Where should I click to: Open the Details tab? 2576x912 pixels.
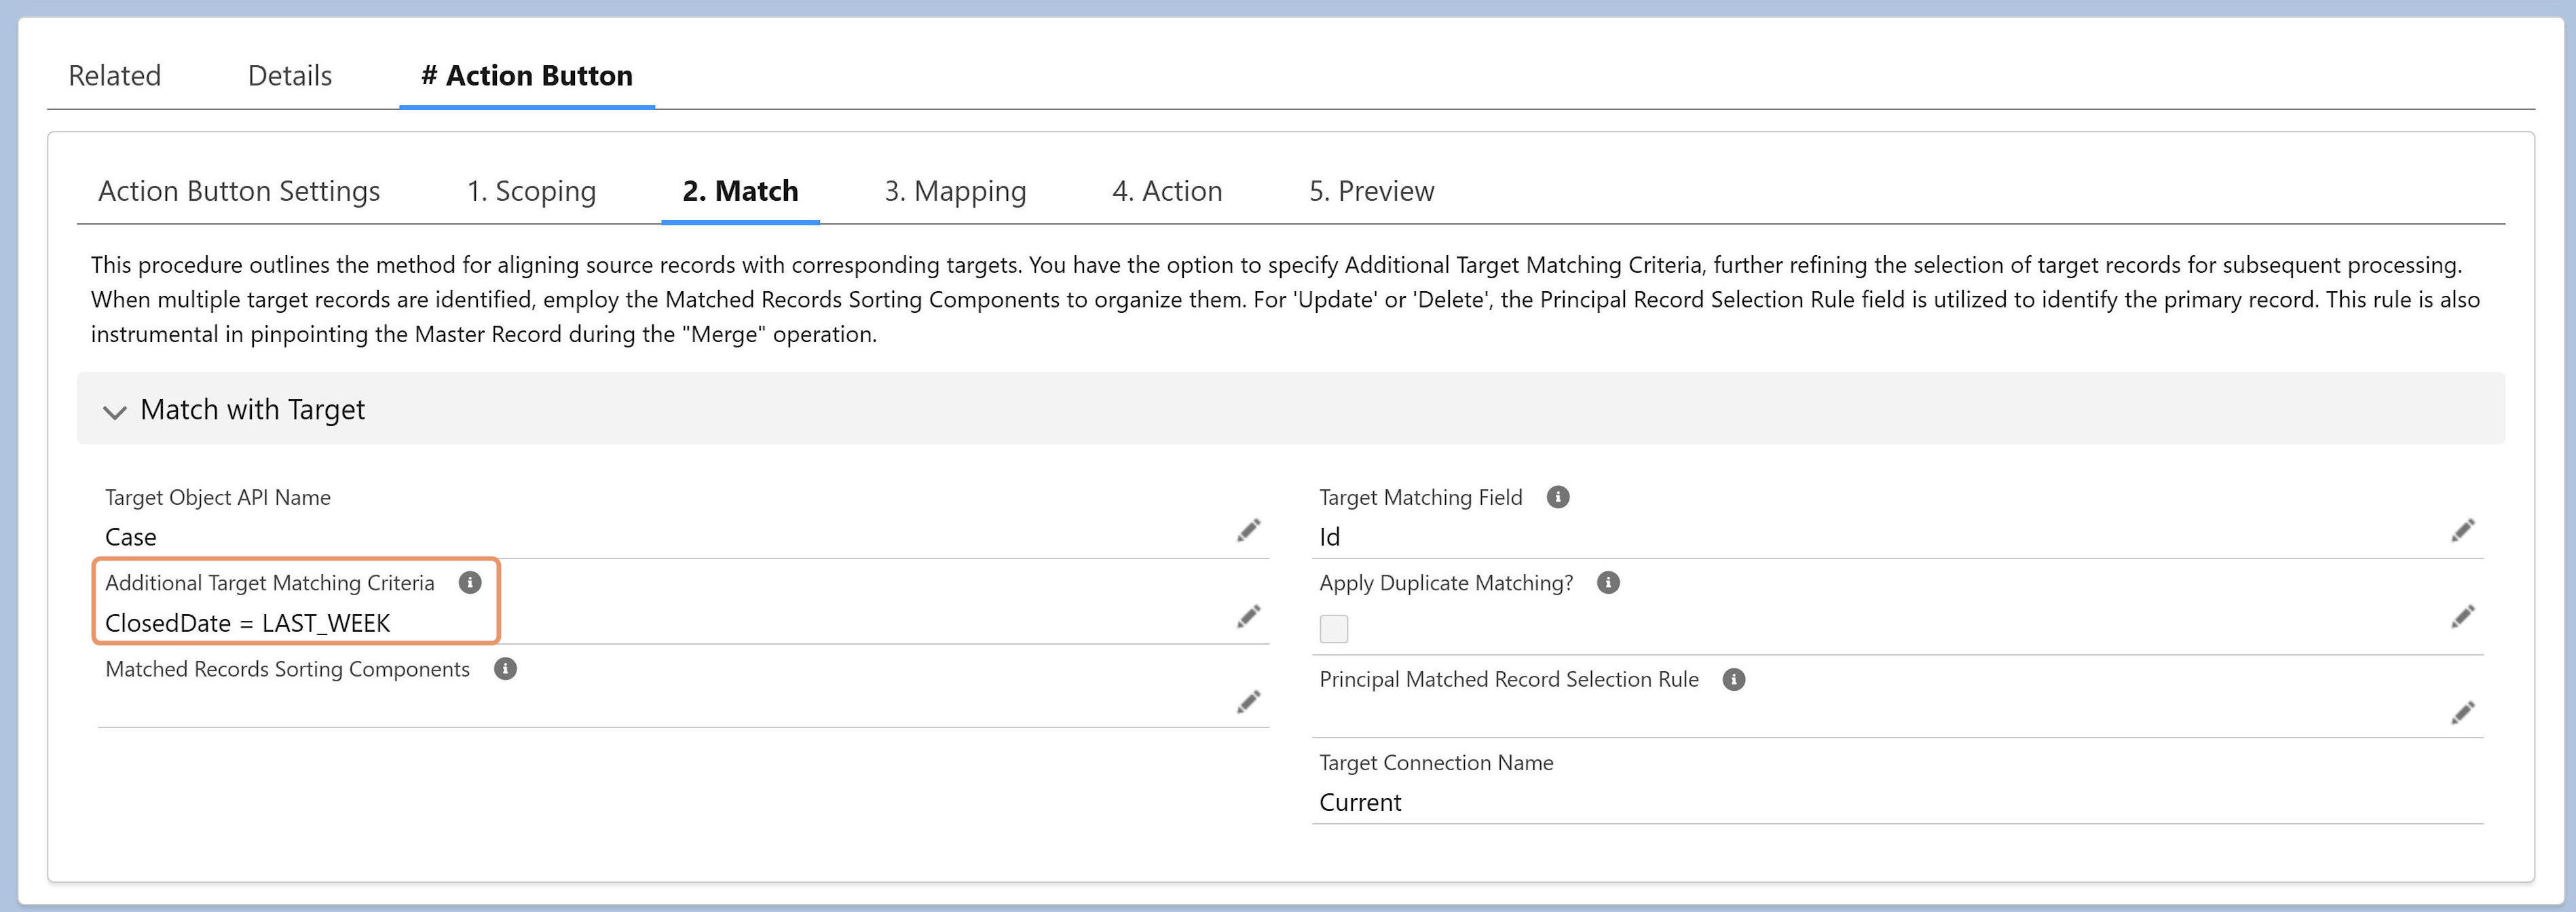290,76
